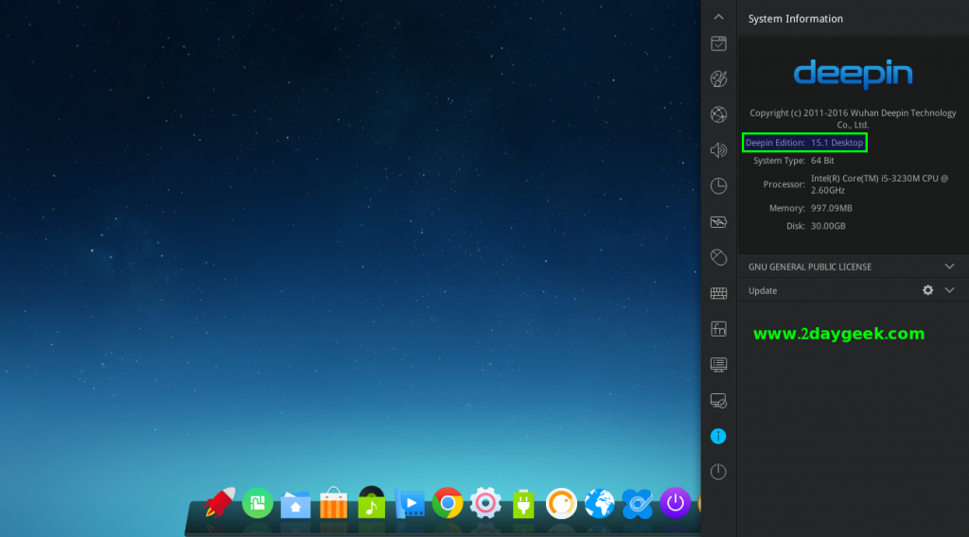
Task: Click the power button at sidebar bottom
Action: click(718, 471)
